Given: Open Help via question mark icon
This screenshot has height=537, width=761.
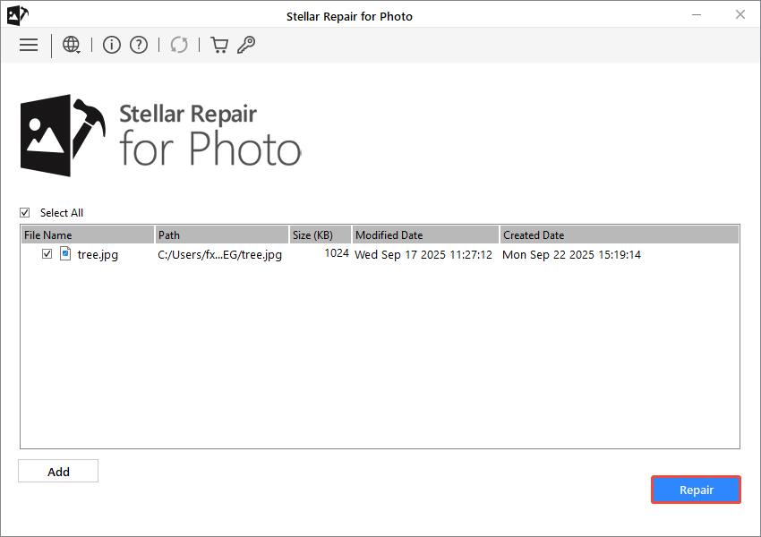Looking at the screenshot, I should tap(138, 45).
